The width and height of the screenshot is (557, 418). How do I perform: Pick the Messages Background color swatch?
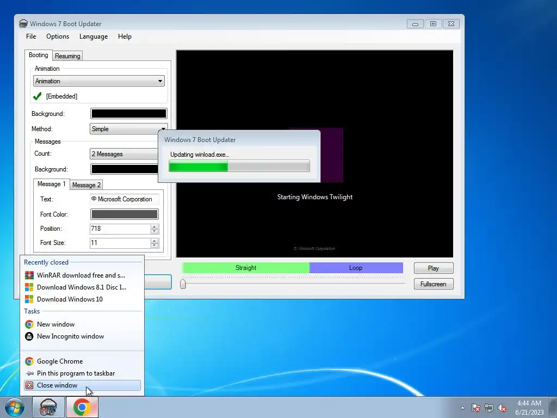(x=125, y=169)
